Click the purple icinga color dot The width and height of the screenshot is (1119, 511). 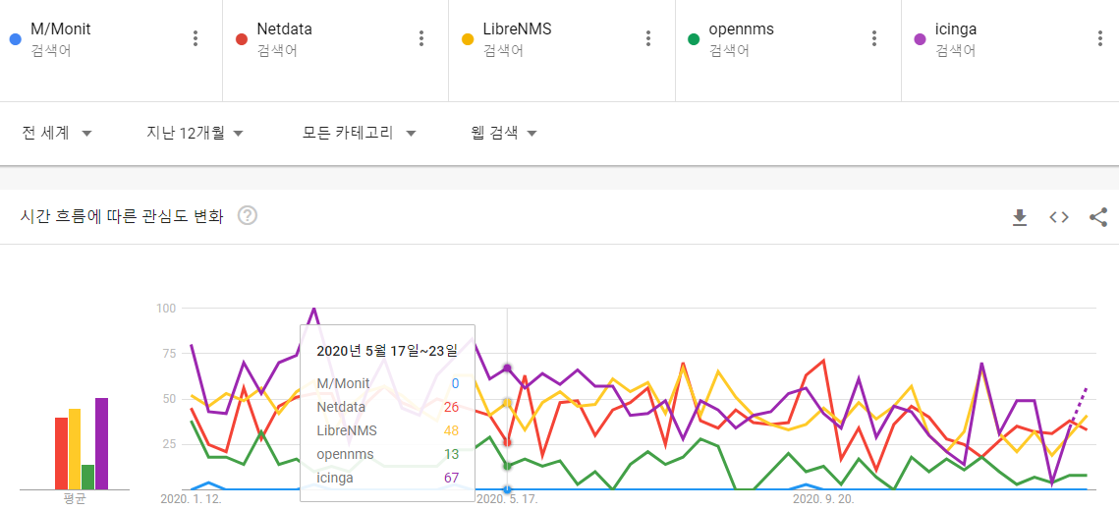(x=920, y=39)
